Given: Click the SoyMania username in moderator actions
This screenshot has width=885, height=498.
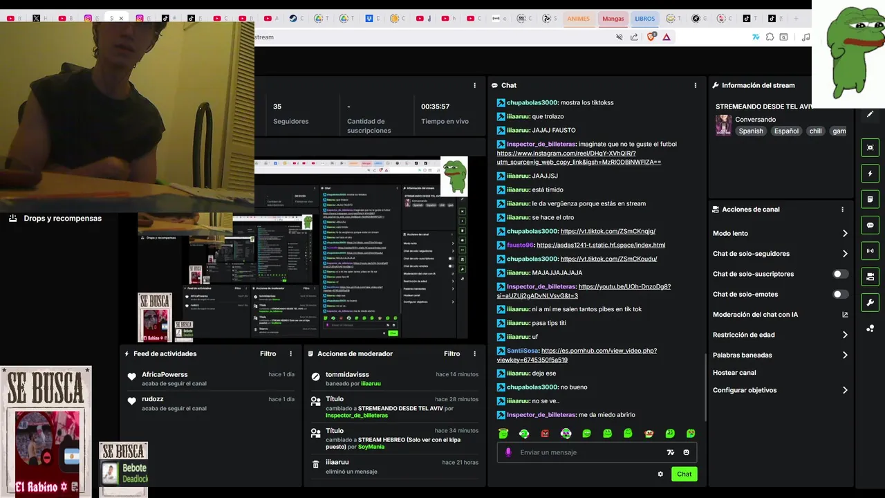Looking at the screenshot, I should 371,447.
